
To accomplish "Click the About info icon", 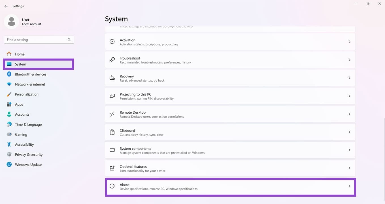I will (x=112, y=186).
